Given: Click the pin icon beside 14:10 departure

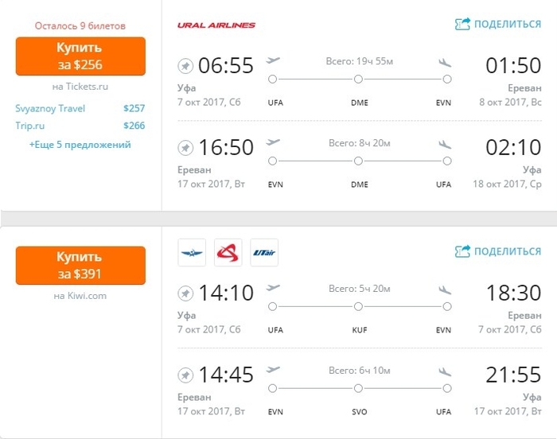Looking at the screenshot, I should tap(185, 293).
